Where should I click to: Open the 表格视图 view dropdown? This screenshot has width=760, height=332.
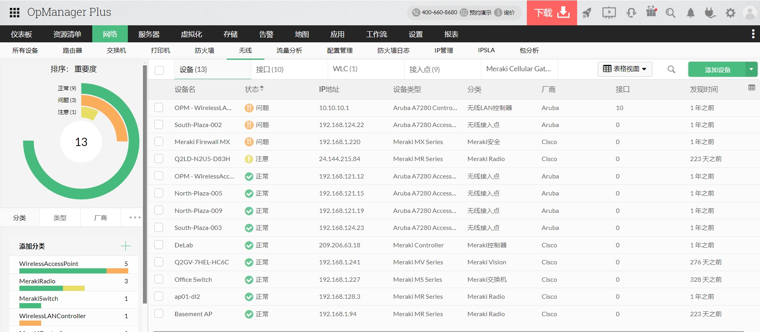click(625, 69)
